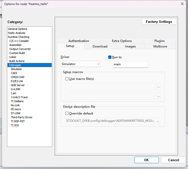Open the Authentication tab
Screen dimensions: 188x169
79,41
